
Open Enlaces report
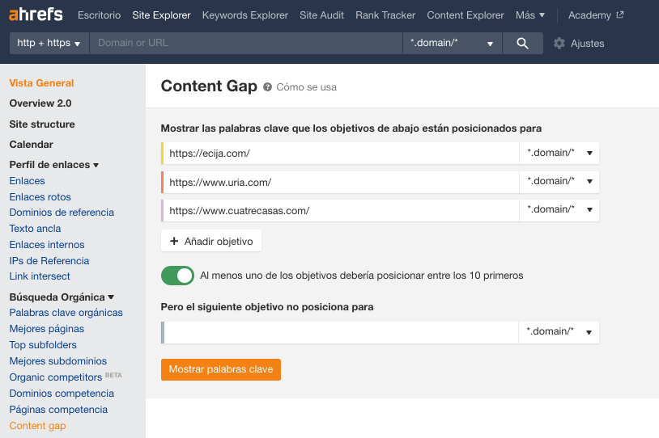pos(27,181)
